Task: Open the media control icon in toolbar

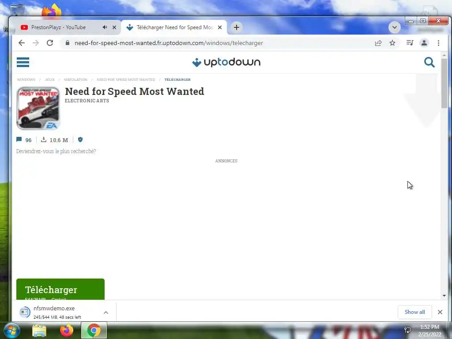Action: coord(410,43)
